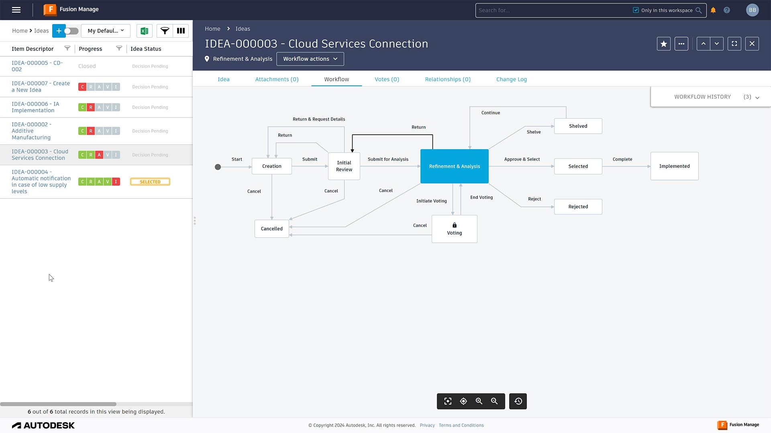
Task: Close the item detail panel
Action: [x=752, y=44]
